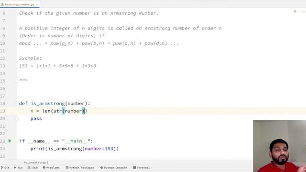This screenshot has height=172, width=306.
Task: Click the print call on line 24
Action: [x=38, y=149]
